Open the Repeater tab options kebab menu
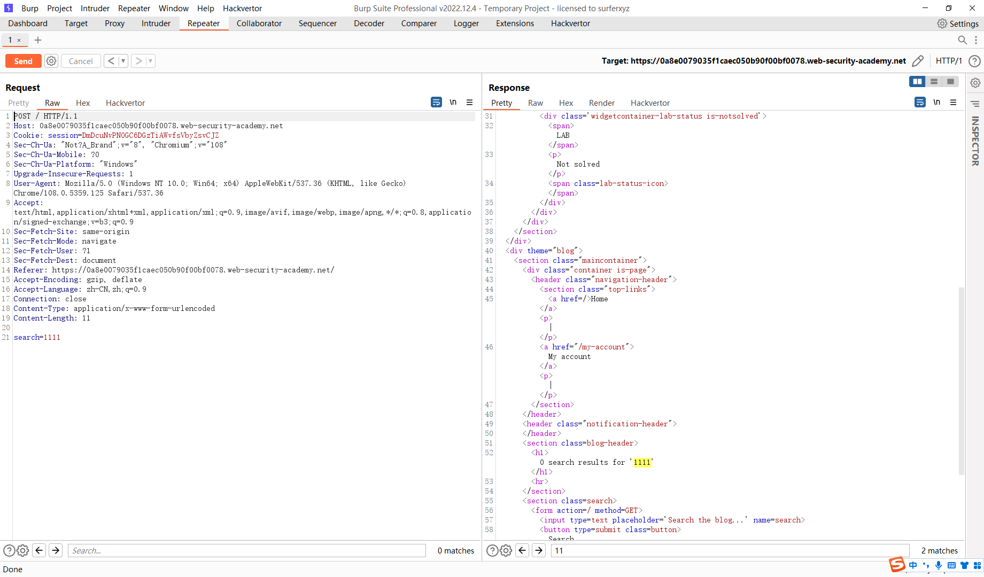The width and height of the screenshot is (984, 577). click(x=976, y=40)
